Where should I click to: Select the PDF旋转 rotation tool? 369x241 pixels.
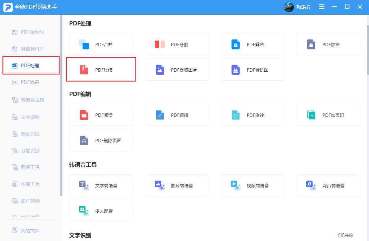coord(252,114)
